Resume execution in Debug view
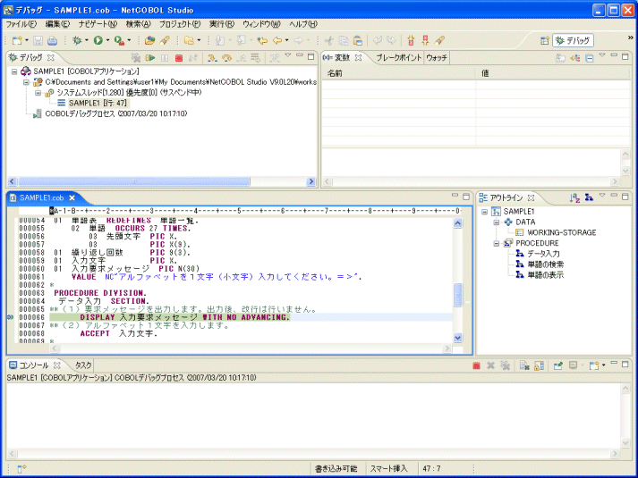This screenshot has width=638, height=478. click(149, 58)
